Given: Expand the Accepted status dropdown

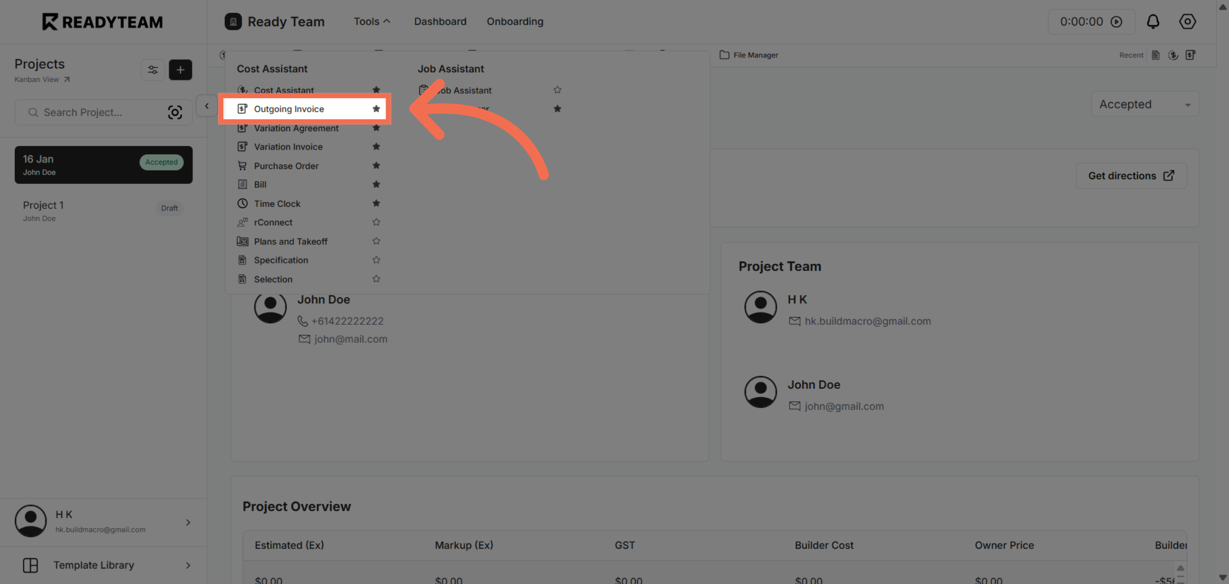Looking at the screenshot, I should (1145, 105).
